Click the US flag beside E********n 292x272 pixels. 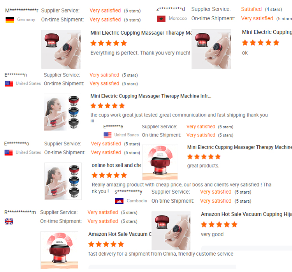9,84
